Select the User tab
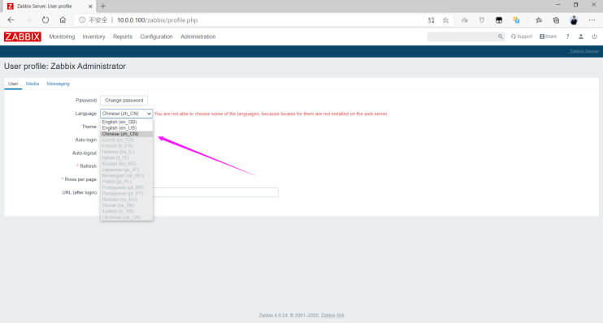603x323 pixels. (13, 84)
